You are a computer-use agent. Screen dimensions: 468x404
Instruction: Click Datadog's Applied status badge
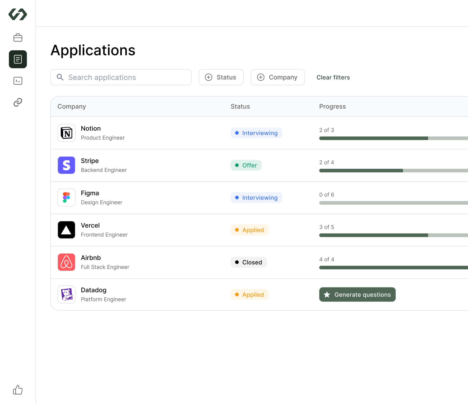pyautogui.click(x=250, y=295)
